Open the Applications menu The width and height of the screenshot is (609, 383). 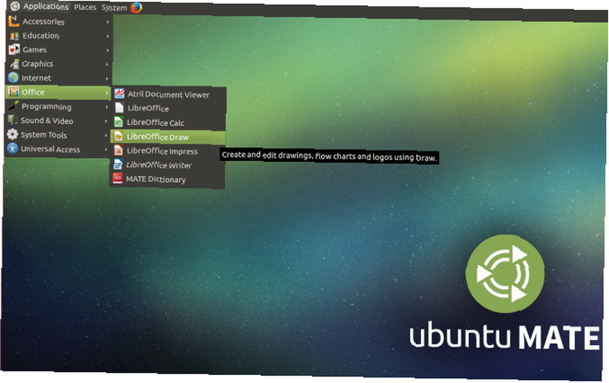click(x=40, y=7)
